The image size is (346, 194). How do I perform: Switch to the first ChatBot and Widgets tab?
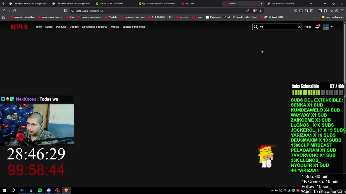28,4
